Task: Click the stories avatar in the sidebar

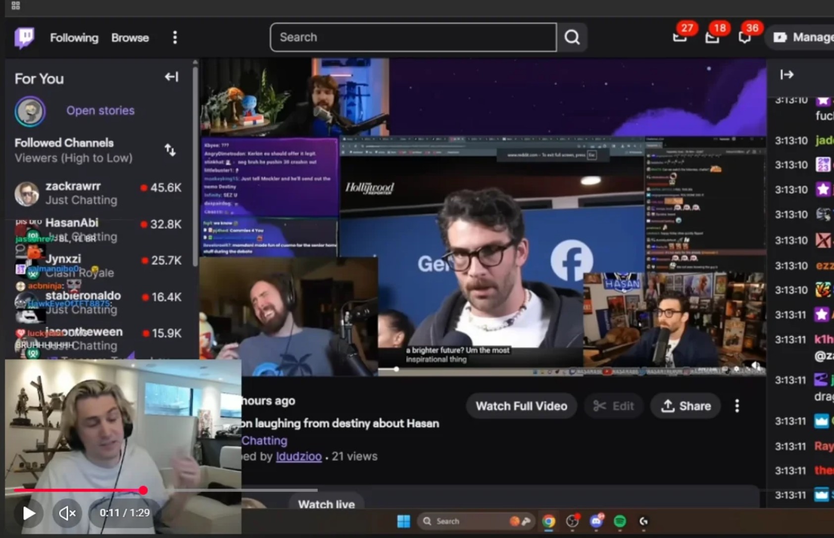Action: [x=30, y=111]
